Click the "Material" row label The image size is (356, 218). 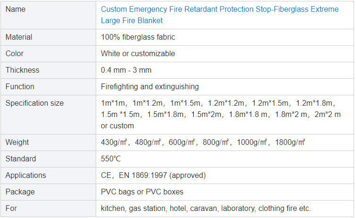click(x=19, y=37)
